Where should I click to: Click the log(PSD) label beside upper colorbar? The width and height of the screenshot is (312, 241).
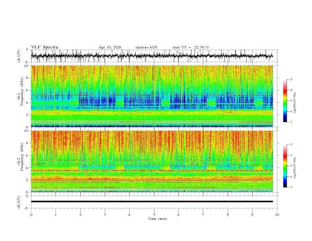(295, 103)
